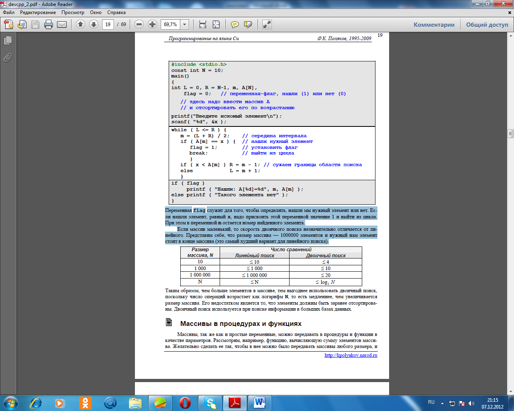Click the network status tray icon

452,403
